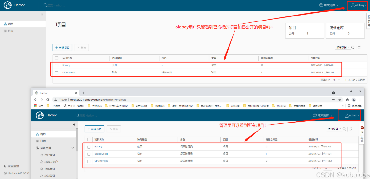This screenshot has width=371, height=181.
Task: Click search magnifier beside 所有项目 in admin window
Action: pyautogui.click(x=344, y=129)
